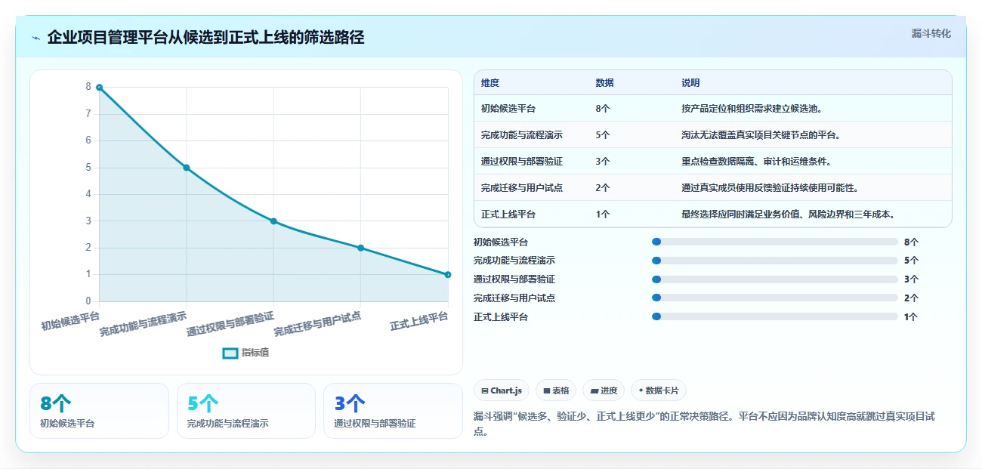Click table cell 通过权限与部署验证
This screenshot has height=469, width=982.
tap(522, 162)
